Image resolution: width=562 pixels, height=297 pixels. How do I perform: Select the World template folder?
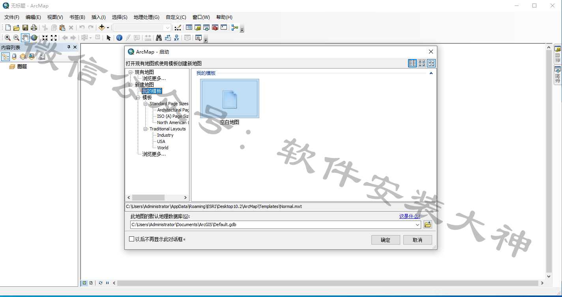coord(163,148)
